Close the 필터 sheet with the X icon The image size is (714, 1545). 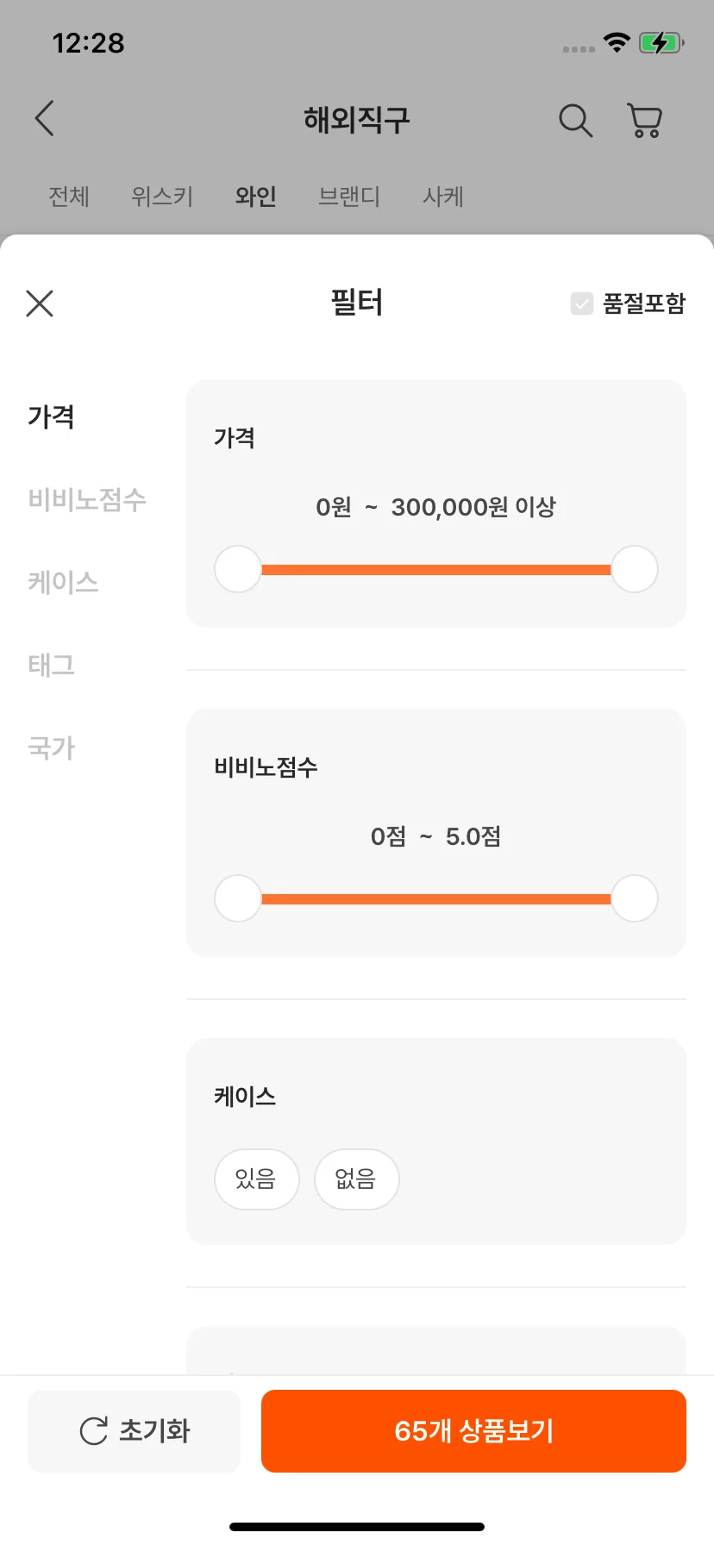pos(40,303)
